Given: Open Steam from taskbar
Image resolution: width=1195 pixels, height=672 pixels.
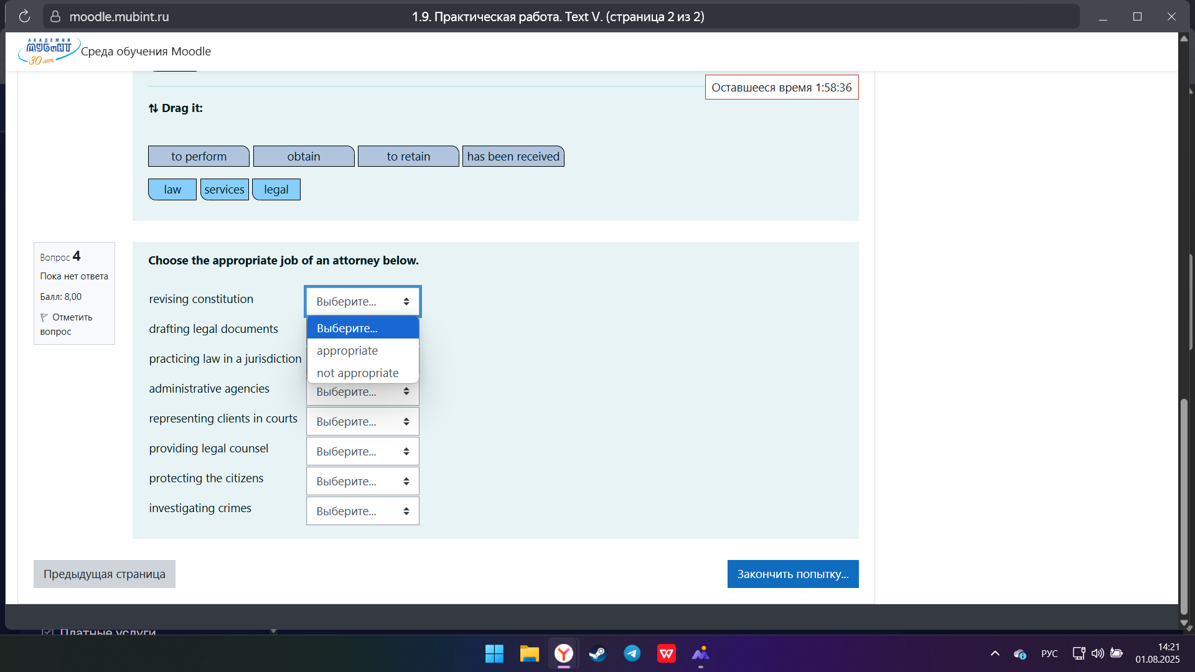Looking at the screenshot, I should [597, 653].
